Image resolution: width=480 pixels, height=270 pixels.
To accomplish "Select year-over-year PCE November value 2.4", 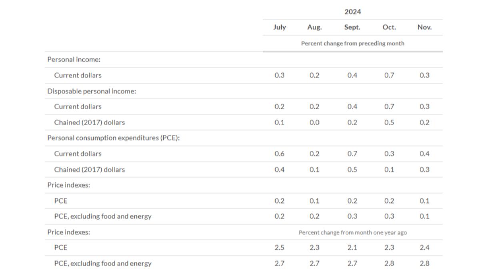I will 424,248.
